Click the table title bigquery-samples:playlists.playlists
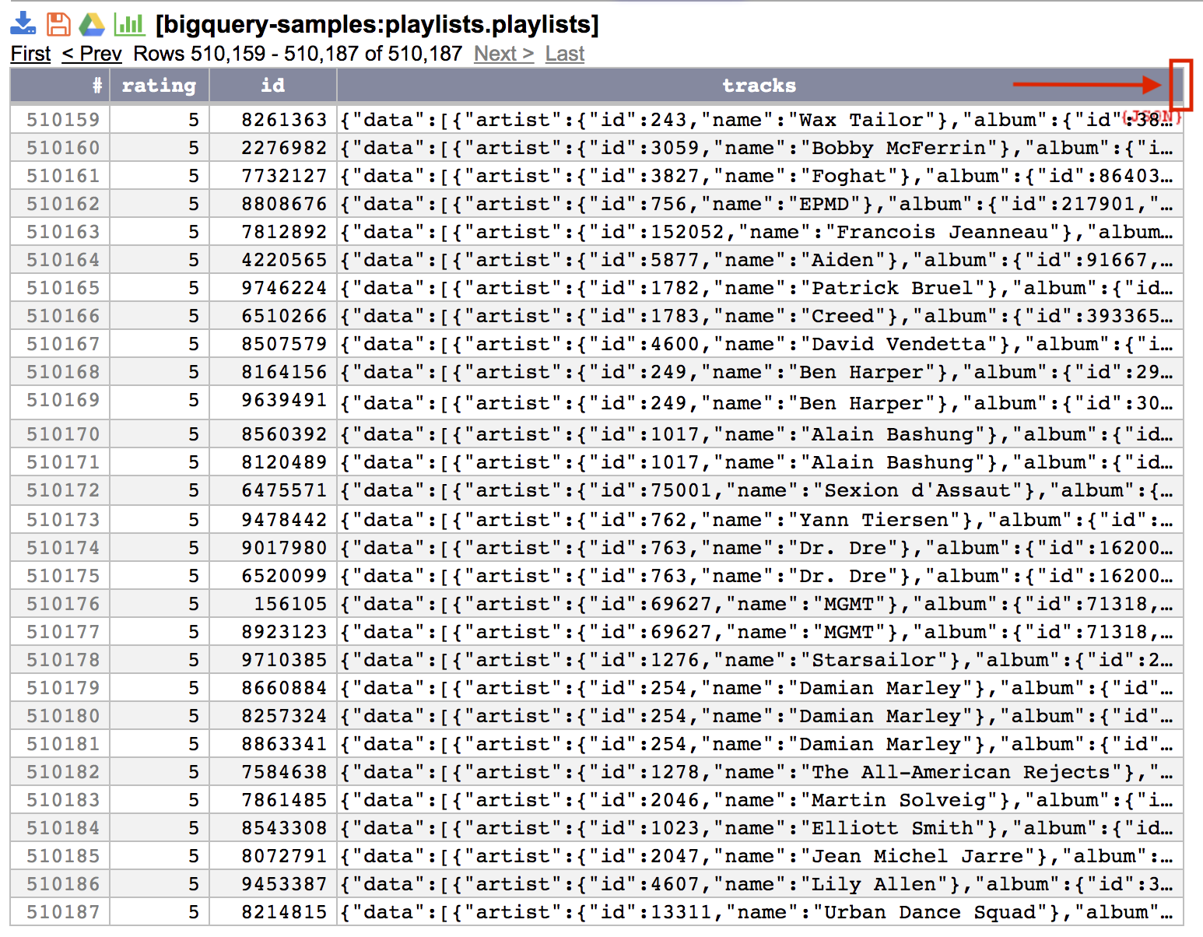 click(377, 25)
